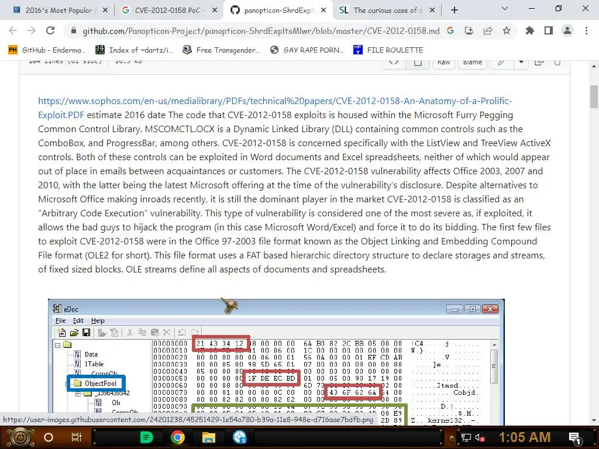Close "The curious case of a" tab
The width and height of the screenshot is (599, 449).
pos(432,11)
